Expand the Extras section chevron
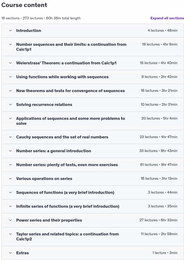The image size is (184, 260). click(10, 253)
